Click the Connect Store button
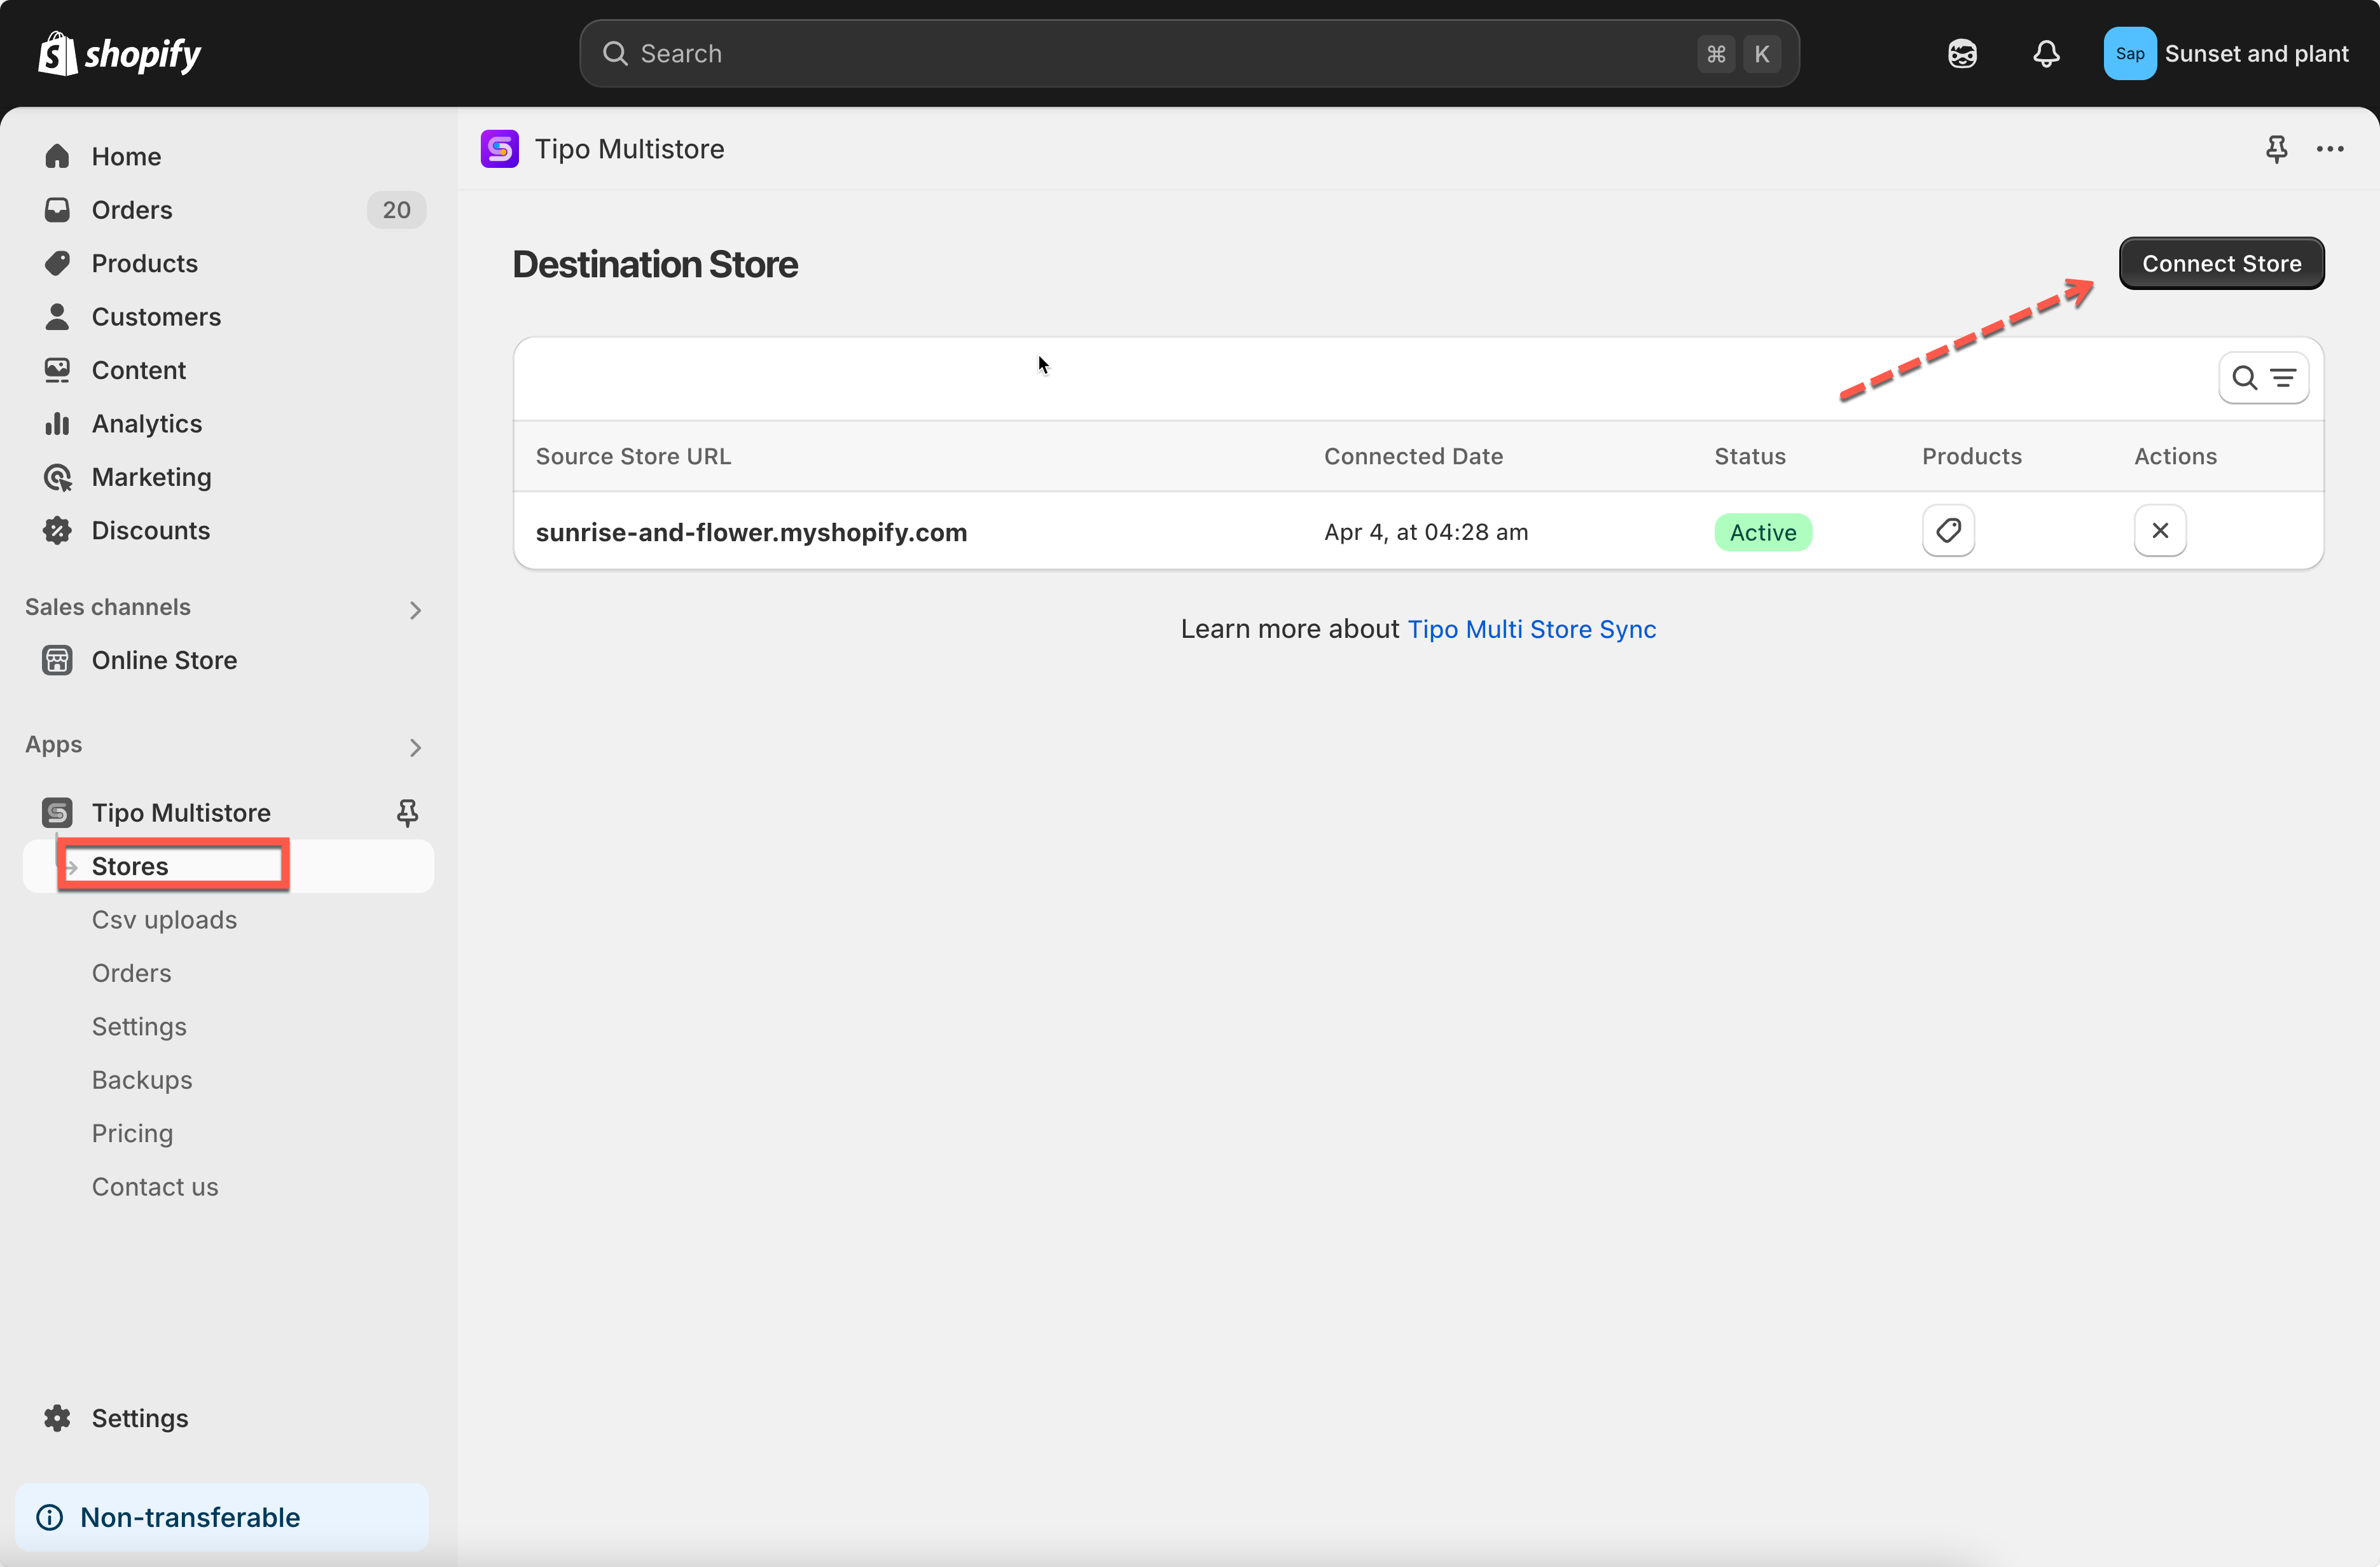This screenshot has width=2380, height=1567. [2220, 264]
